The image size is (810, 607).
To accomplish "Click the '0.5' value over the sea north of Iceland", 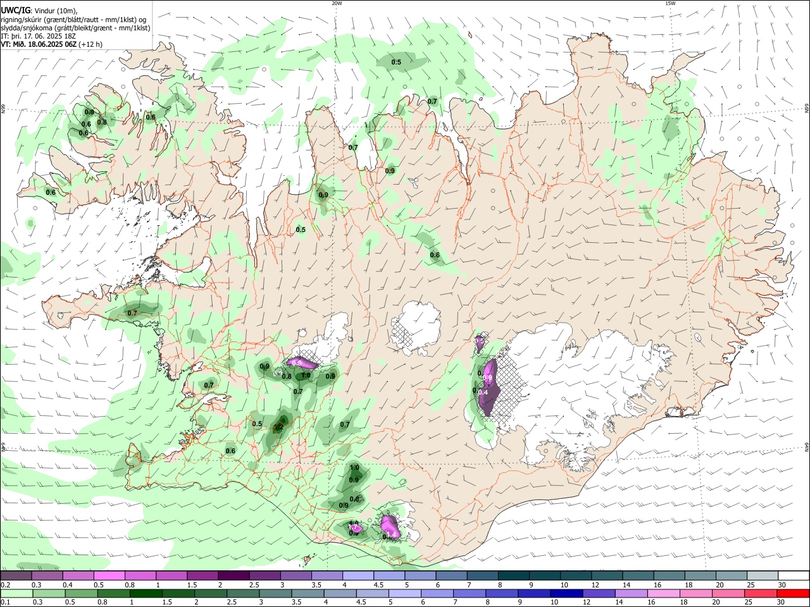I will pyautogui.click(x=396, y=62).
